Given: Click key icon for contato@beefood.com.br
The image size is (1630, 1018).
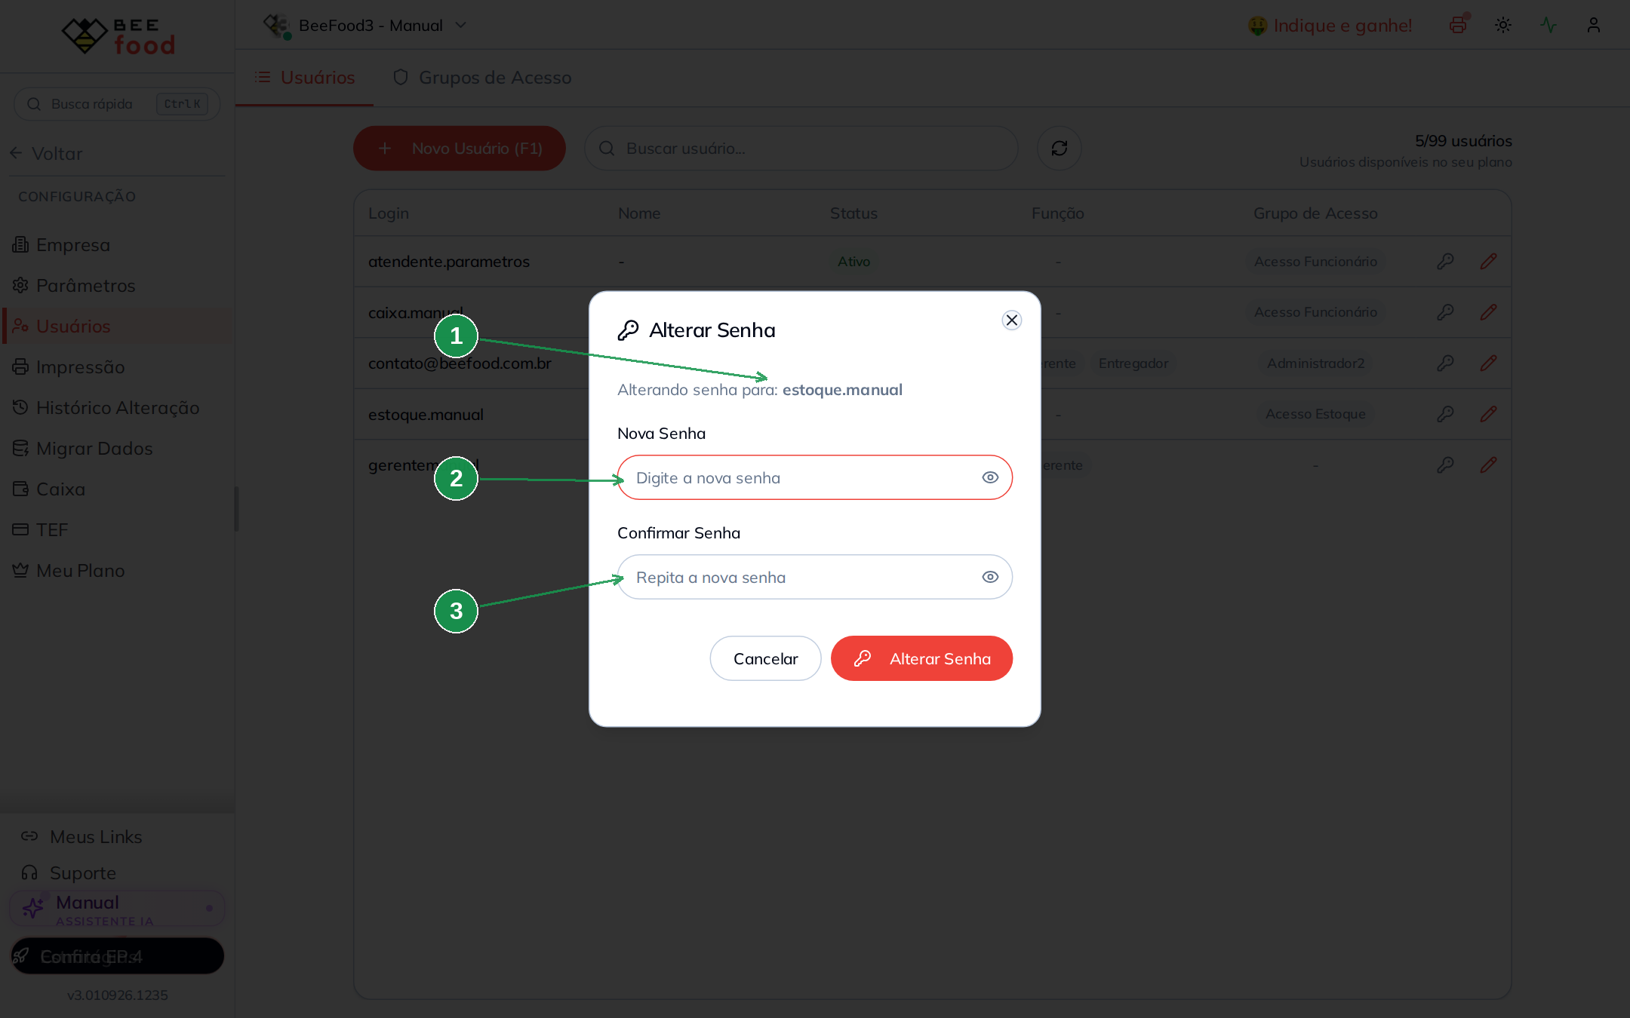Looking at the screenshot, I should click(x=1445, y=363).
